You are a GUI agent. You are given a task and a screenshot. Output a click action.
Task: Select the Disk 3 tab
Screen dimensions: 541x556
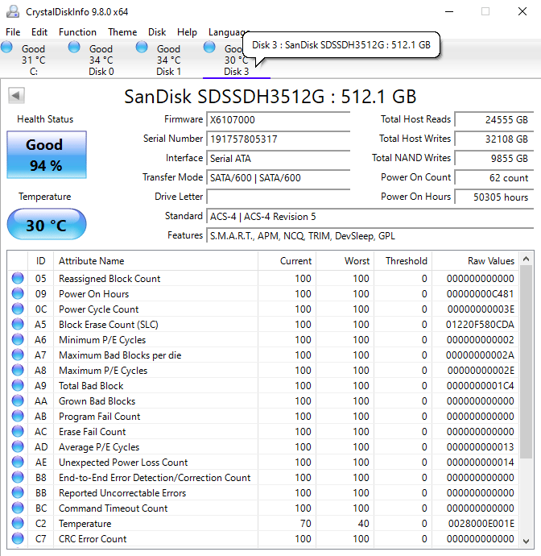click(x=237, y=59)
